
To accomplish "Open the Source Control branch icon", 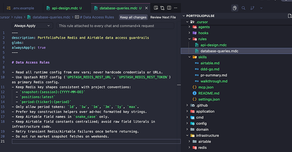I will point(252,8).
